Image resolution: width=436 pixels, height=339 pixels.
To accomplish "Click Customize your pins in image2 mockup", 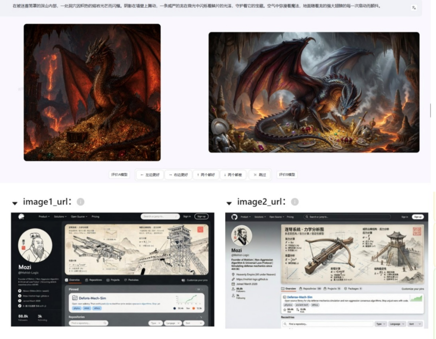I will pyautogui.click(x=413, y=289).
